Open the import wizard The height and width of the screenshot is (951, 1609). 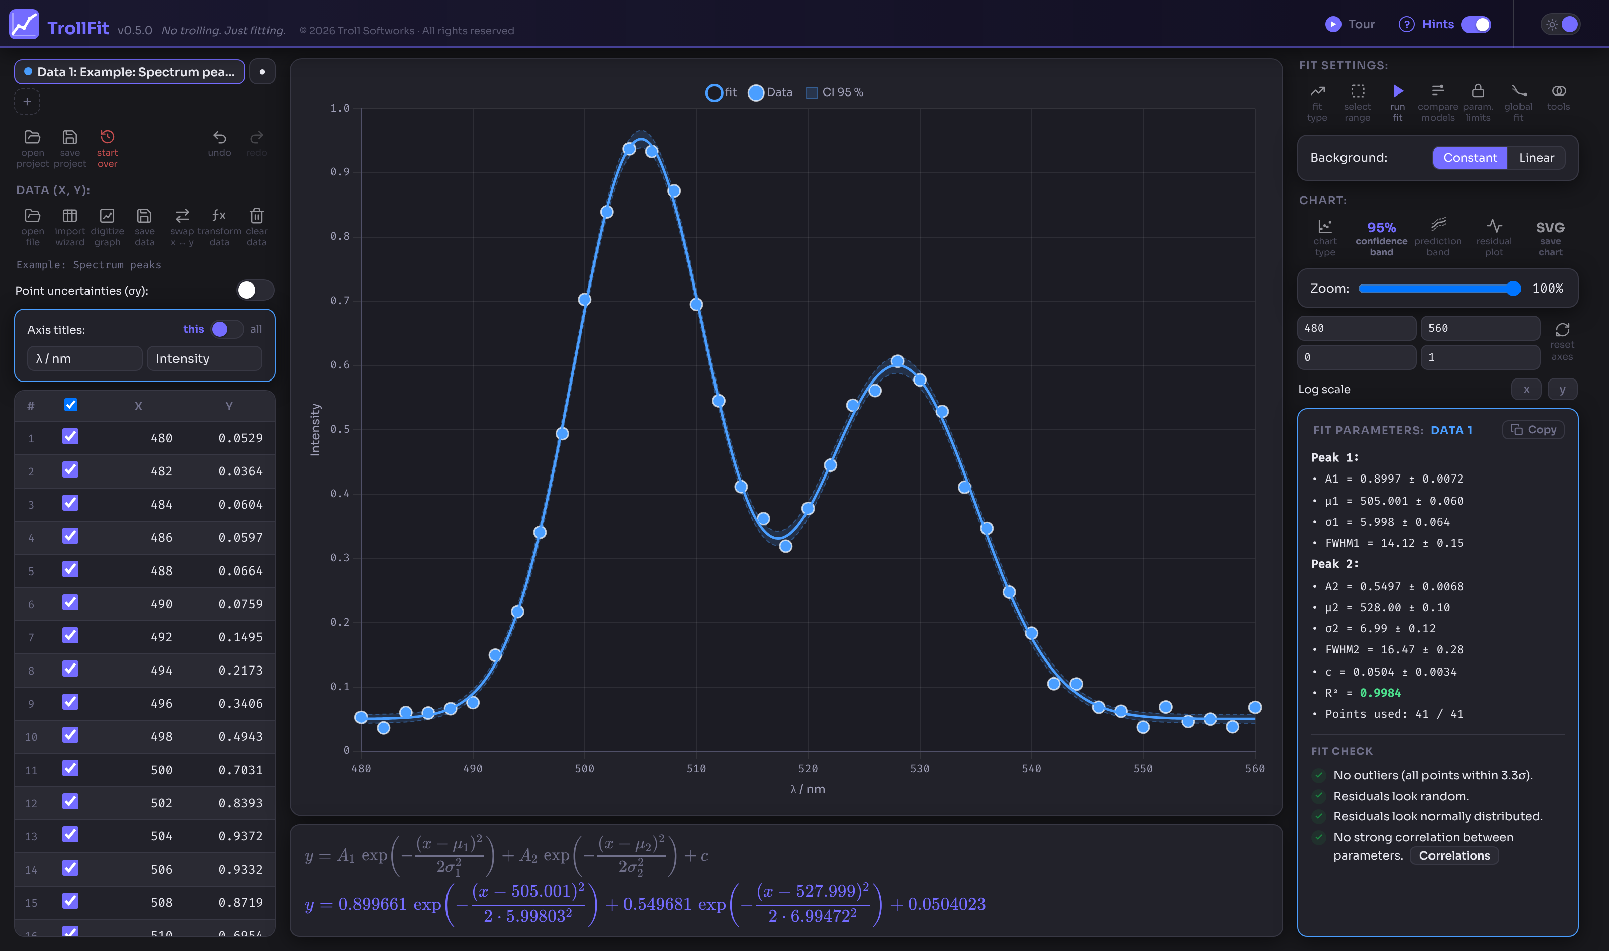(x=70, y=216)
